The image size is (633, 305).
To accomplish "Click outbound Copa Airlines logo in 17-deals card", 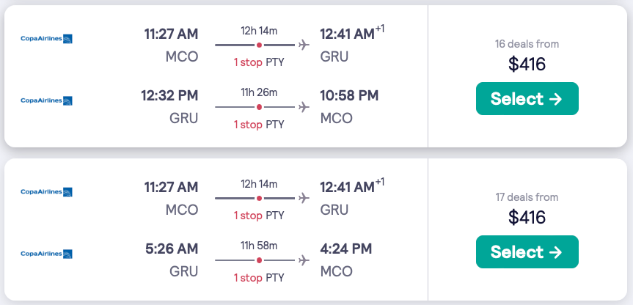I will click(x=46, y=192).
